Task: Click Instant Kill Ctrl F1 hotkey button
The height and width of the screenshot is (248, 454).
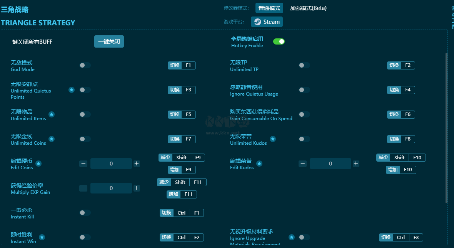Action: click(x=182, y=213)
